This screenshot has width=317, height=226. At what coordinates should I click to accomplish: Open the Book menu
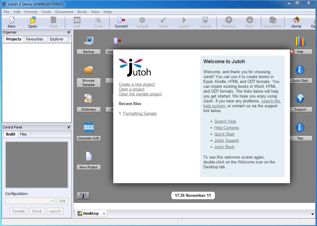tap(82, 12)
